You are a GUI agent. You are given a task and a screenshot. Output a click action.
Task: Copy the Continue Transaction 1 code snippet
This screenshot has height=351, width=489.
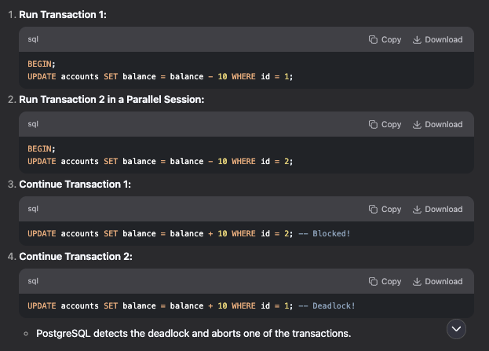click(x=385, y=209)
